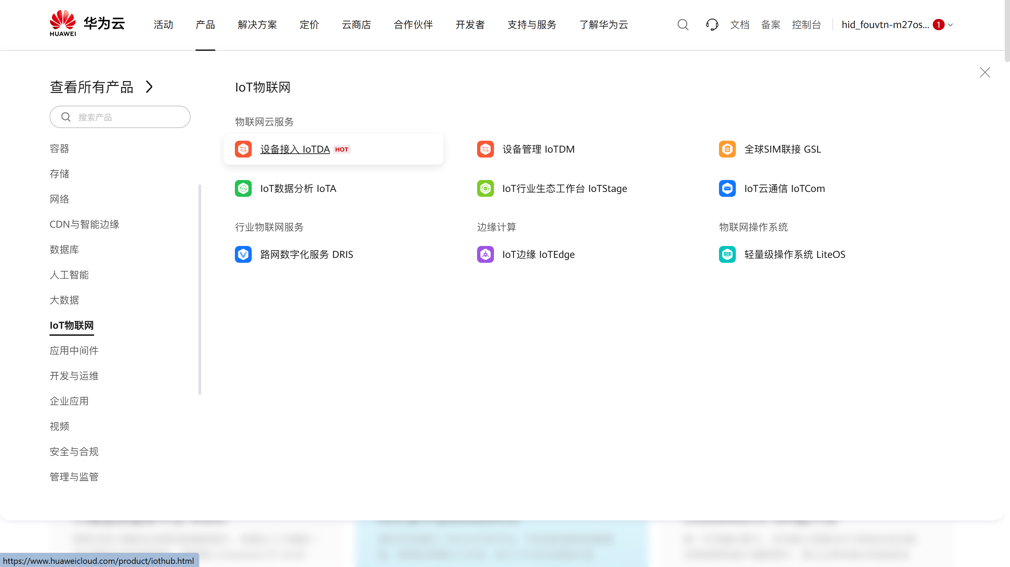
Task: Open the 开发者 menu
Action: 470,25
